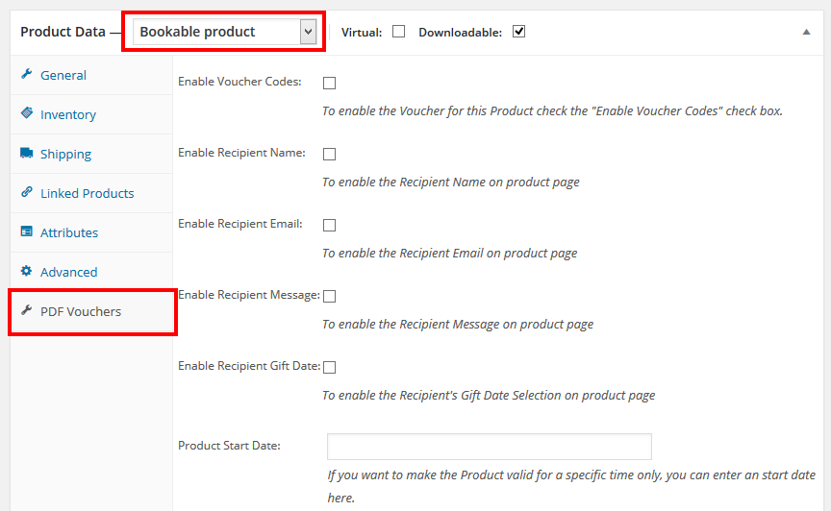831x511 pixels.
Task: Switch to the Linked Products tab
Action: 87,193
